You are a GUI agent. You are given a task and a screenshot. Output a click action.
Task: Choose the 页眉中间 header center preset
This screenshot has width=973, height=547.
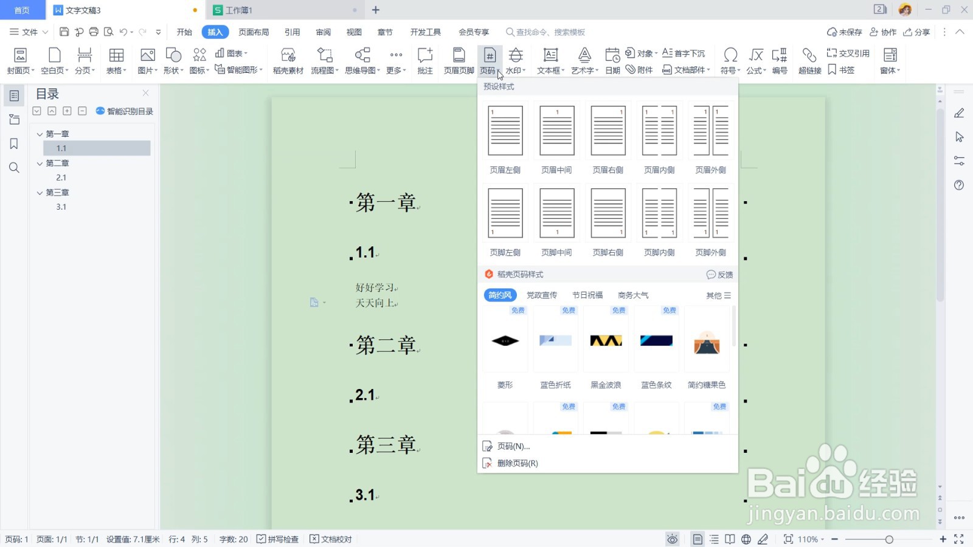pos(557,139)
